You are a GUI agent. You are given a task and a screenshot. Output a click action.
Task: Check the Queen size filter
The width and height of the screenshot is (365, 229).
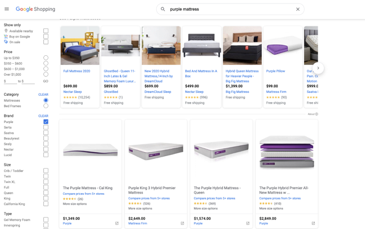click(46, 193)
